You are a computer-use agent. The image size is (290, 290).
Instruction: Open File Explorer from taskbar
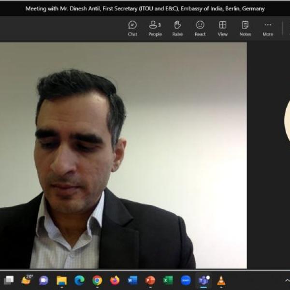[61, 280]
